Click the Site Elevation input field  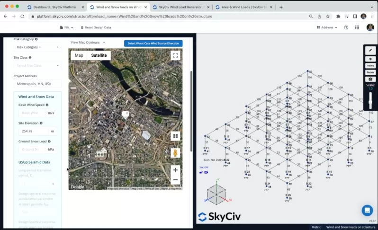33,131
